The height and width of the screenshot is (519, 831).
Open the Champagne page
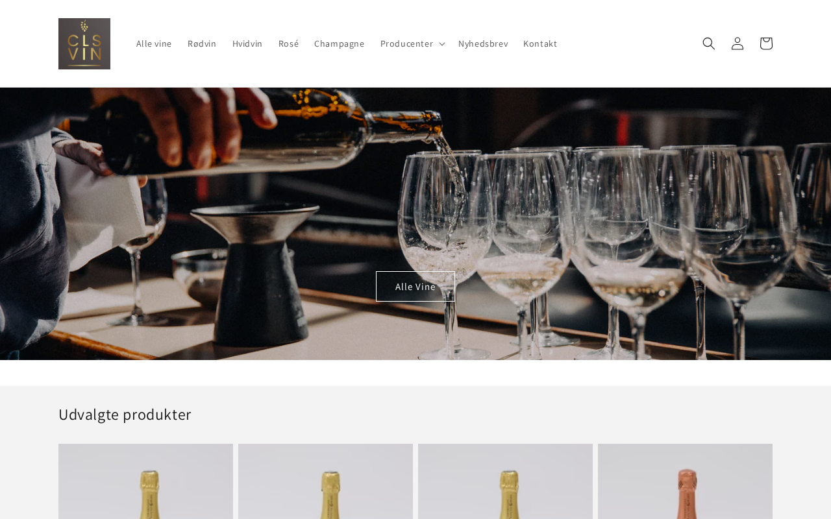click(x=340, y=43)
